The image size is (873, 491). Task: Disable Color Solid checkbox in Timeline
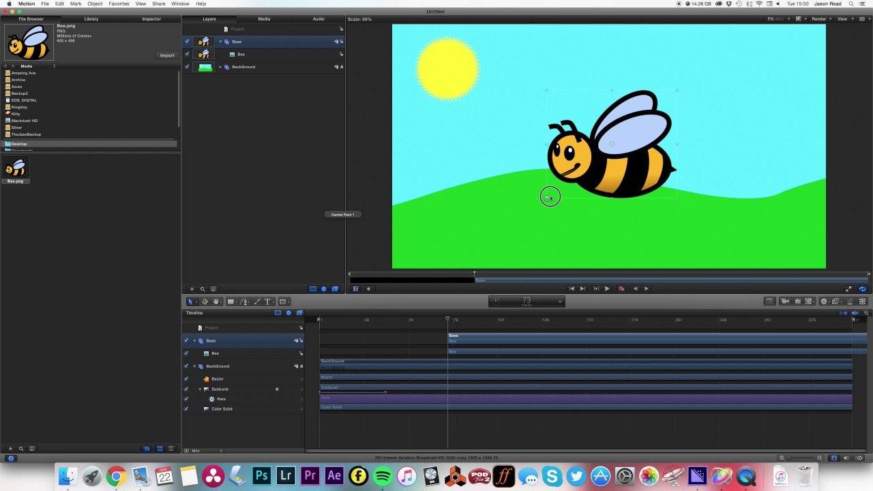(186, 409)
